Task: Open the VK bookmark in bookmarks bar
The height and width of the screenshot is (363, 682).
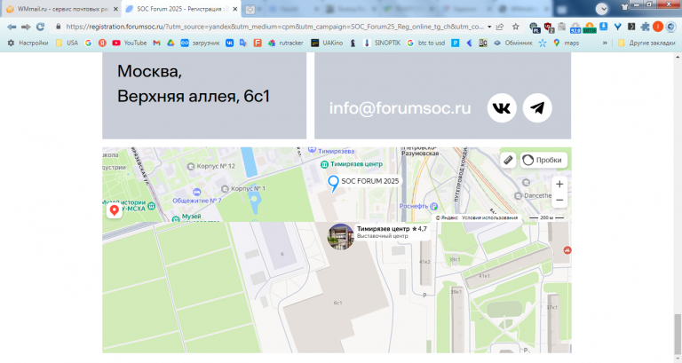Action: (229, 43)
